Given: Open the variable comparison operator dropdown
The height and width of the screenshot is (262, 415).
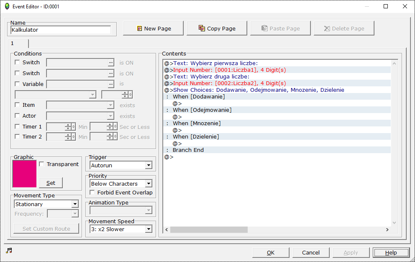Looking at the screenshot, I should [55, 94].
